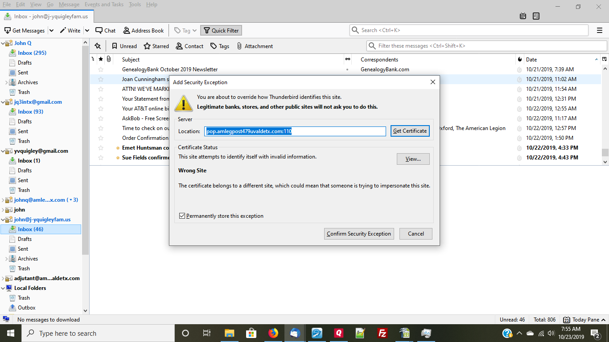Image resolution: width=609 pixels, height=342 pixels.
Task: Select the Outbox folder in Local Folders
Action: (27, 308)
